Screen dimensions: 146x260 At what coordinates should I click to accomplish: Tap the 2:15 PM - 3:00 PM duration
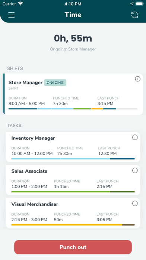29,220
